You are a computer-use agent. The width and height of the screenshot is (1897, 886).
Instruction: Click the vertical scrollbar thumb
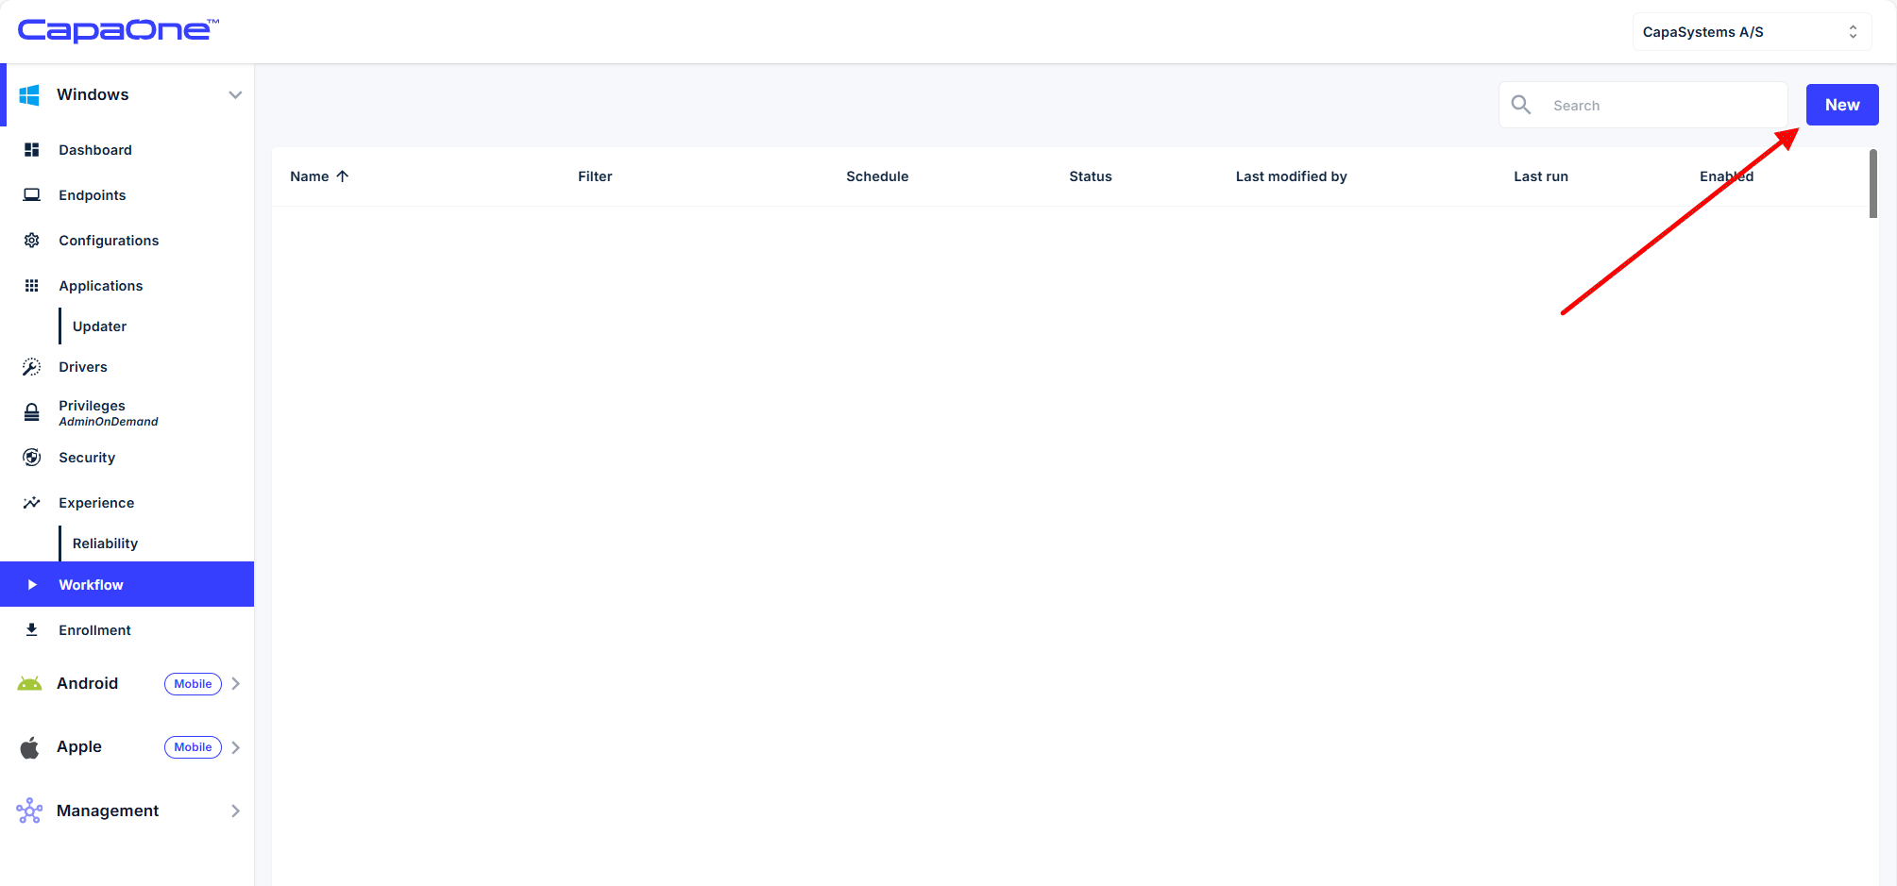[x=1872, y=183]
